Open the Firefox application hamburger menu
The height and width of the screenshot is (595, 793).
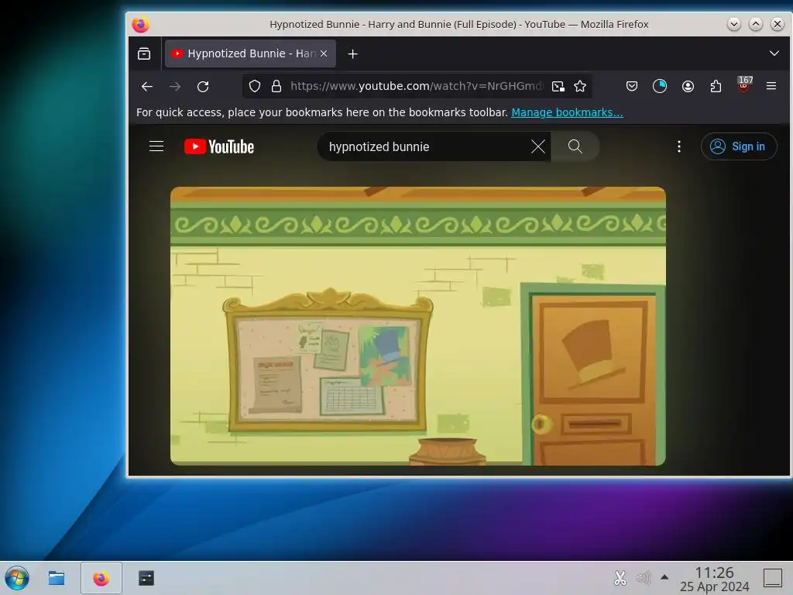tap(771, 86)
